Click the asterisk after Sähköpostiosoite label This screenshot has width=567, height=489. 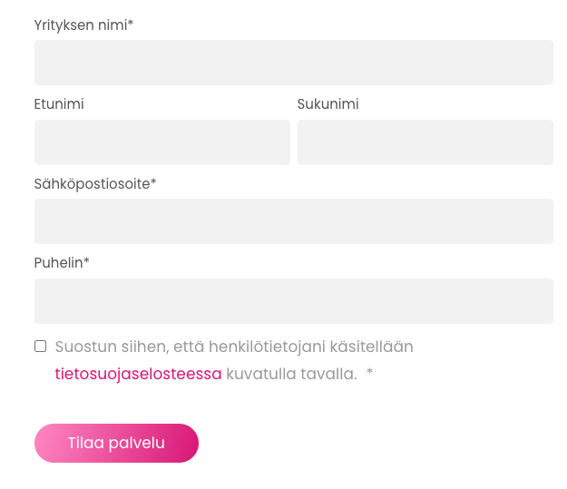154,183
